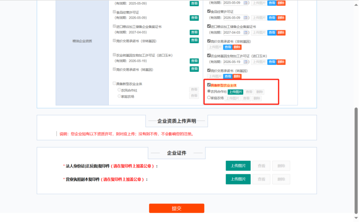The image size is (359, 222).
Task: Open calendar icon for 2027-04-03 date field
Action: (246, 32)
